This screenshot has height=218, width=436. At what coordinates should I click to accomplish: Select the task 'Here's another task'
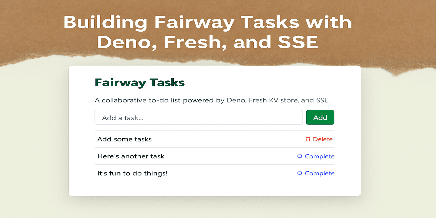coord(131,156)
